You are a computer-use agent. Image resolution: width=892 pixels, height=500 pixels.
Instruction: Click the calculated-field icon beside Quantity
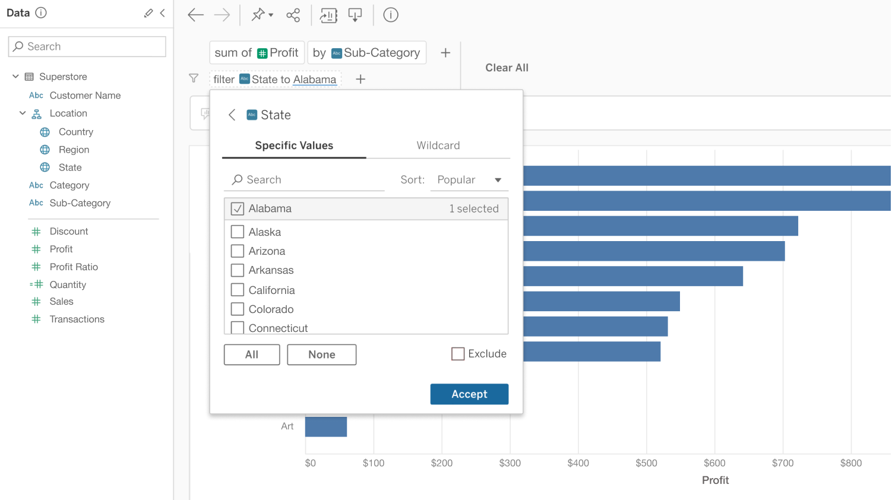click(36, 284)
